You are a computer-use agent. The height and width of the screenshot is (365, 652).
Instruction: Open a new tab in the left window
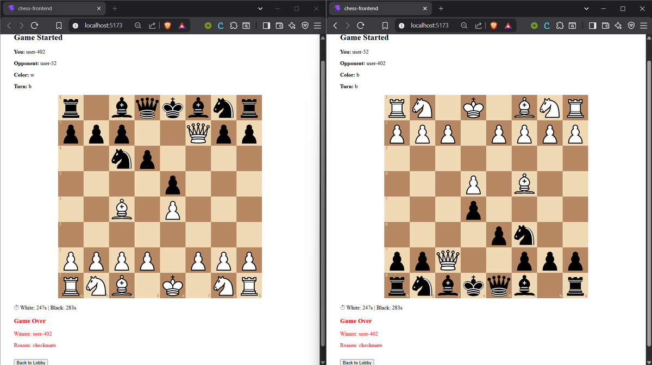coord(115,8)
